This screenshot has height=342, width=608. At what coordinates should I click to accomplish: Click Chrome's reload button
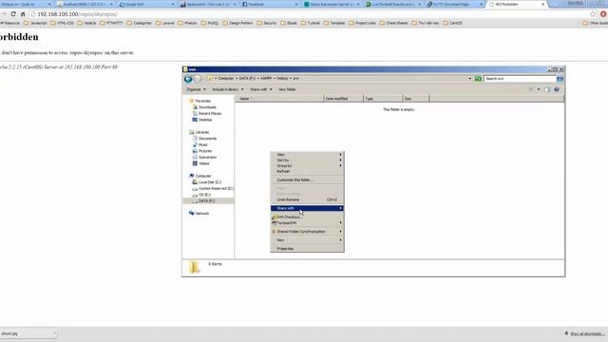pos(13,14)
